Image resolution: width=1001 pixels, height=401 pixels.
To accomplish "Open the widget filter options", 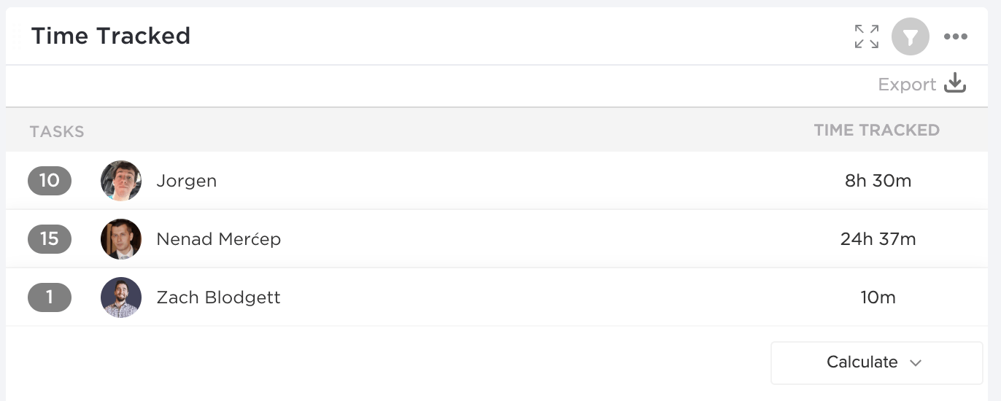I will (911, 36).
